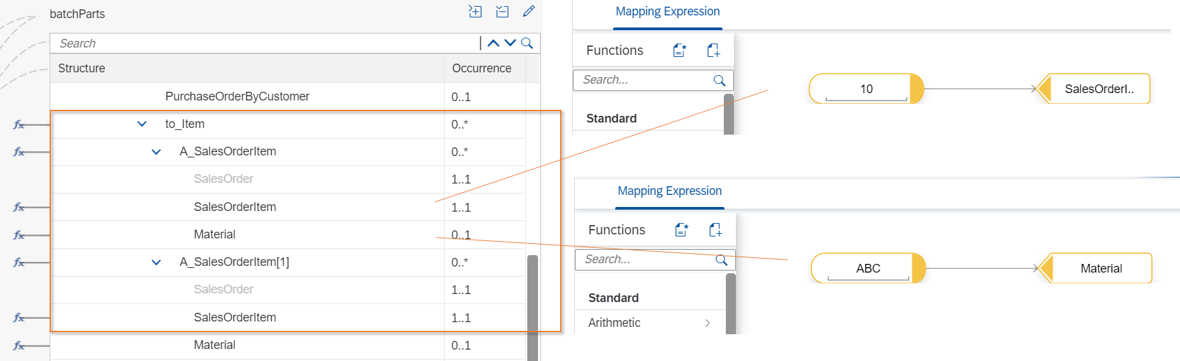Screen dimensions: 1180x361
Task: Click fx icon beside first SalesOrderItem field
Action: (19, 208)
